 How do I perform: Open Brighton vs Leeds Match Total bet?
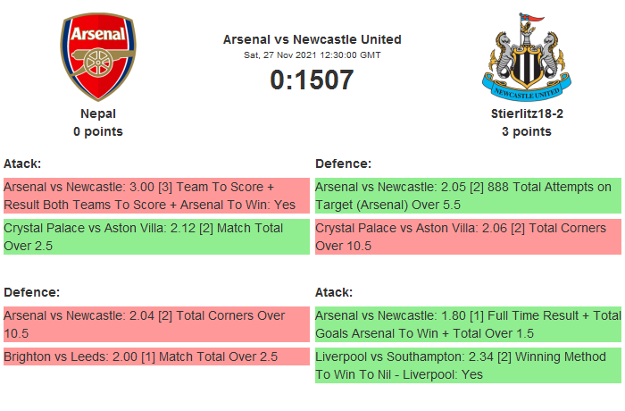156,356
